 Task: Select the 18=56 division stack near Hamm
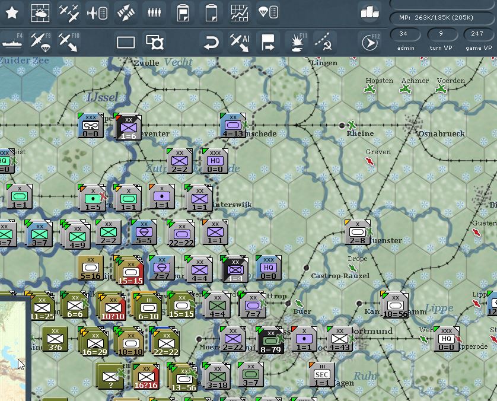(x=394, y=305)
